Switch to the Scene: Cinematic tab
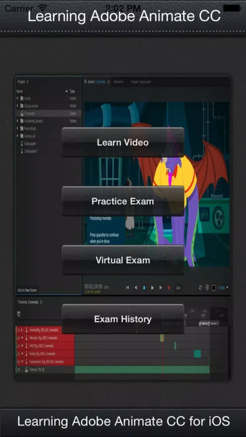This screenshot has width=246, height=437. tap(97, 82)
